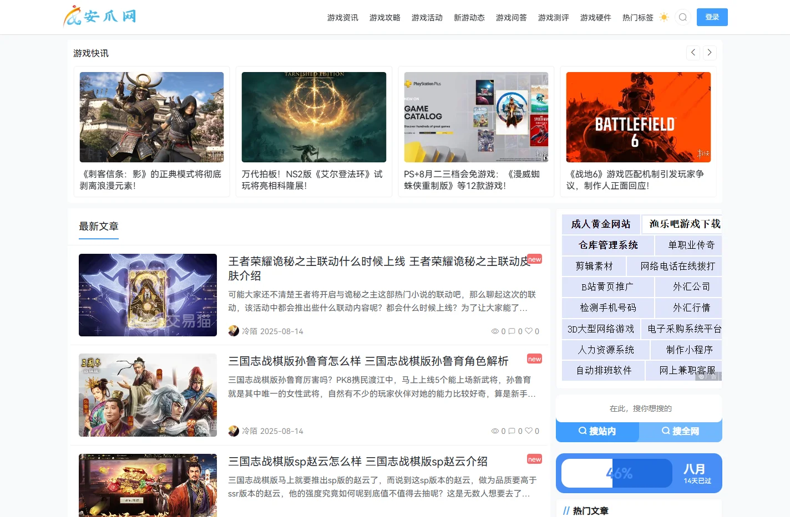Open the 三国志战棋版sp赵云怎么样 article title
This screenshot has height=517, width=790.
click(x=358, y=461)
